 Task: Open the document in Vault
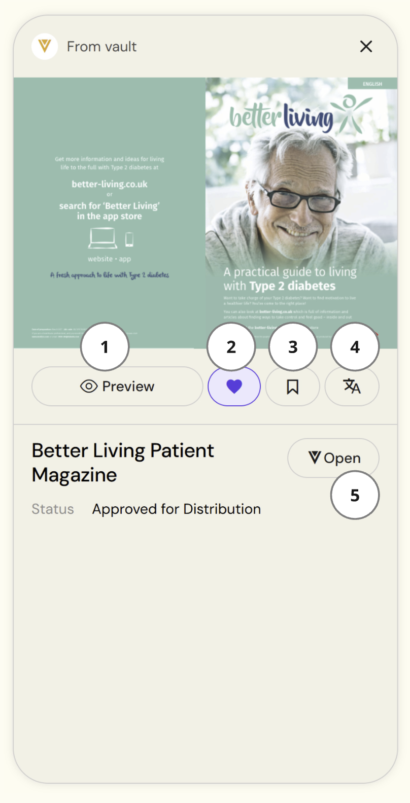(x=333, y=458)
